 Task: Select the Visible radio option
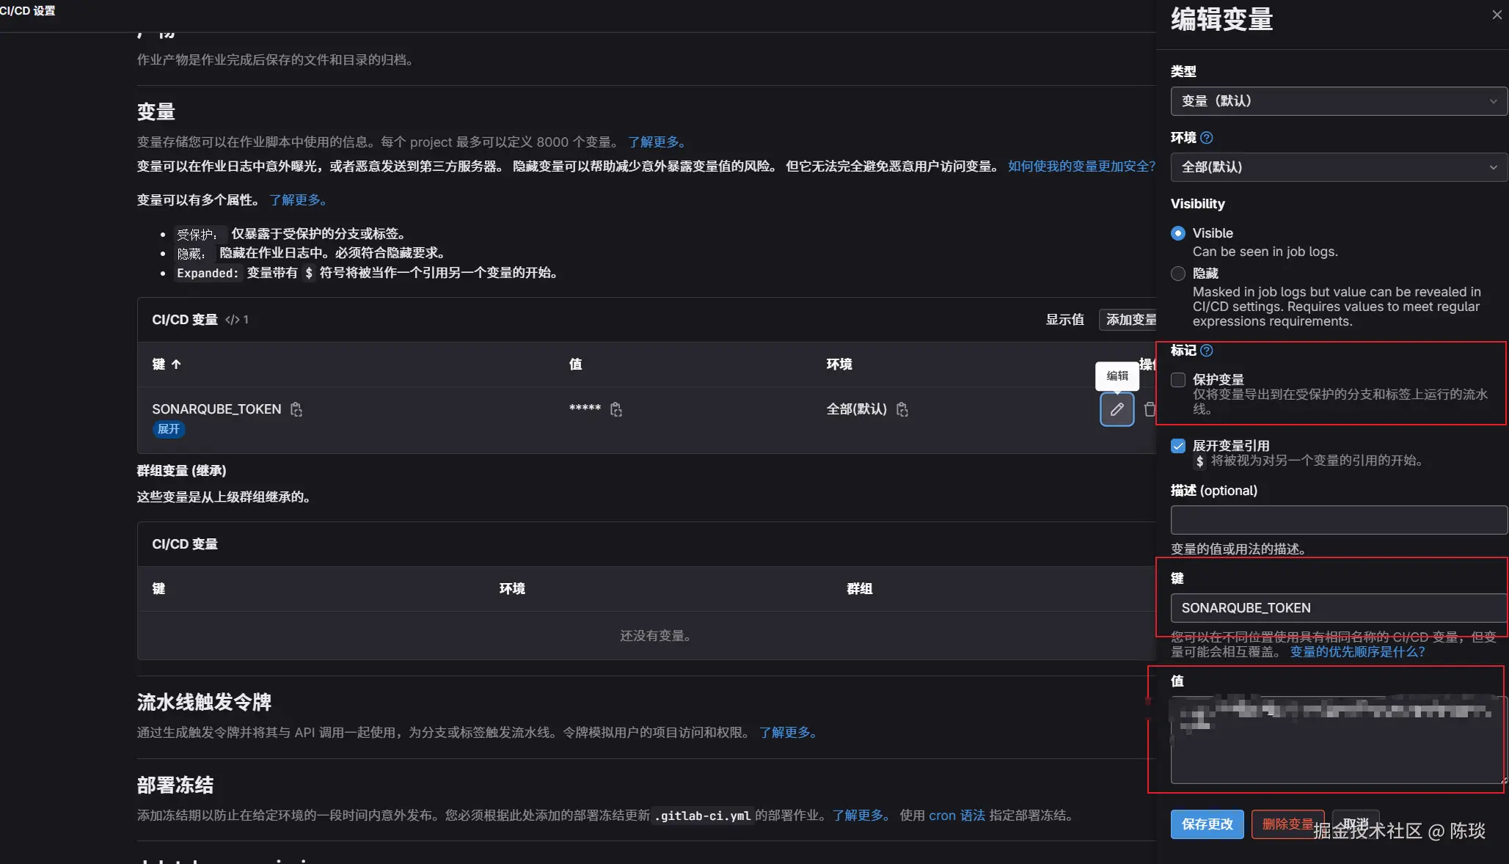[x=1178, y=233]
